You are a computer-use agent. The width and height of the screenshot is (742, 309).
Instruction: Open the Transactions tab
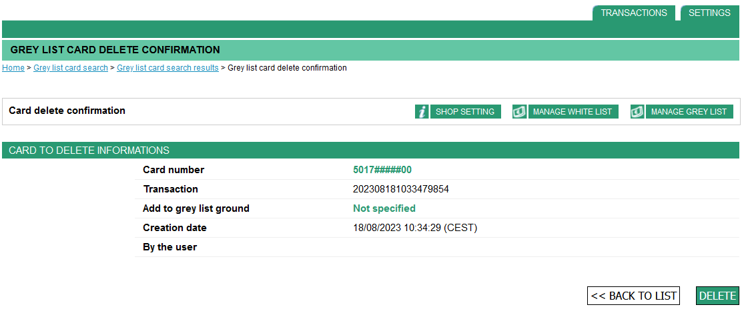(x=634, y=13)
